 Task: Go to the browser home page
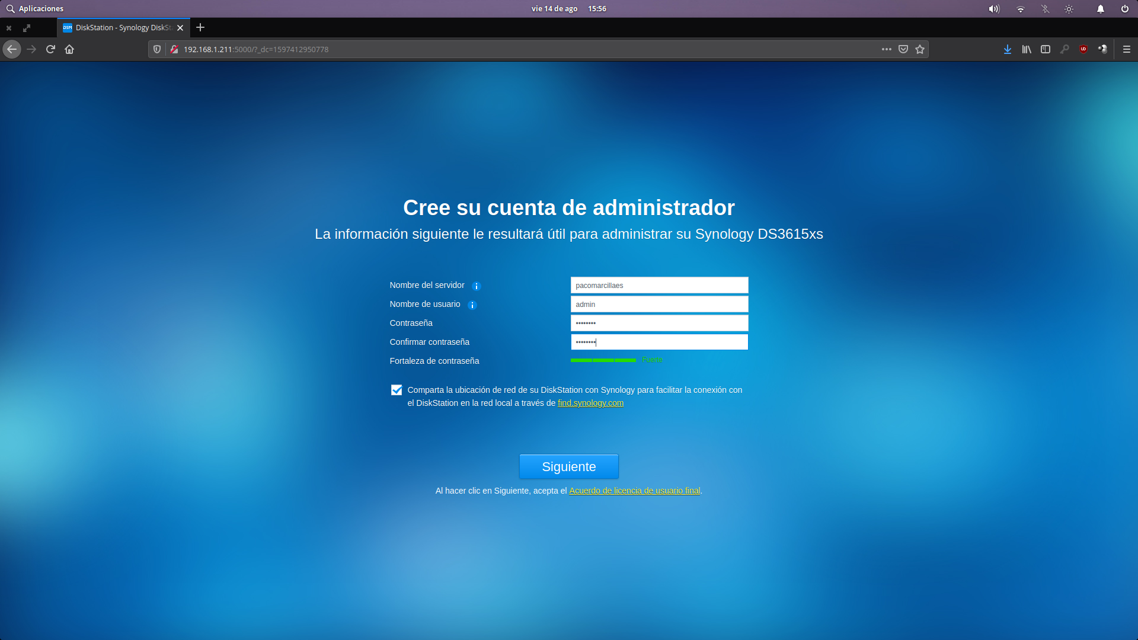[69, 49]
